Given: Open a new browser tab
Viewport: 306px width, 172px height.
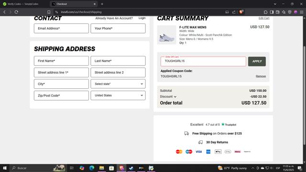Looking at the screenshot, I should click(x=102, y=4).
